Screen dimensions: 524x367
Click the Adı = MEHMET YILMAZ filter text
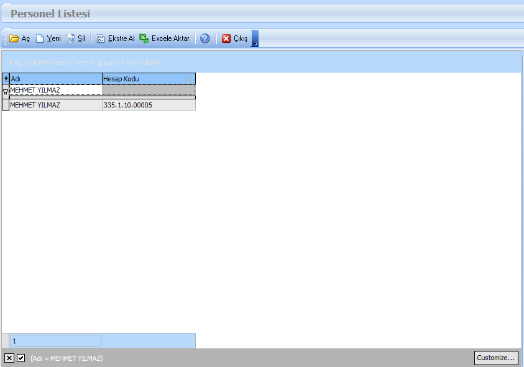click(67, 358)
